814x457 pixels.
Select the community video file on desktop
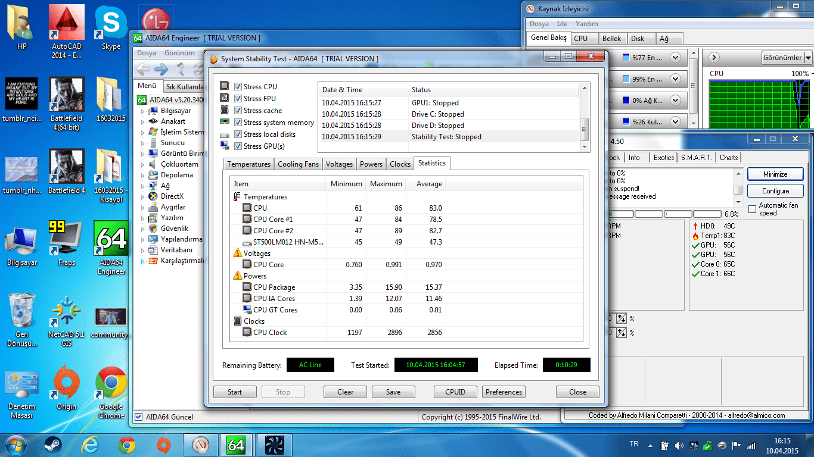(x=110, y=323)
